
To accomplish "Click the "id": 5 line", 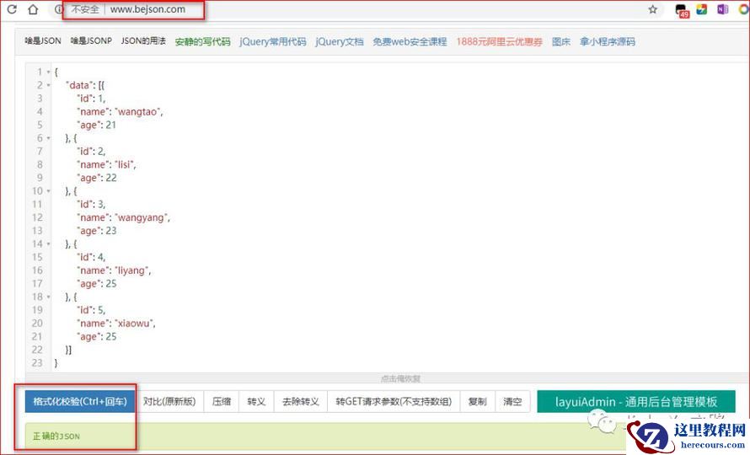I will (x=91, y=310).
